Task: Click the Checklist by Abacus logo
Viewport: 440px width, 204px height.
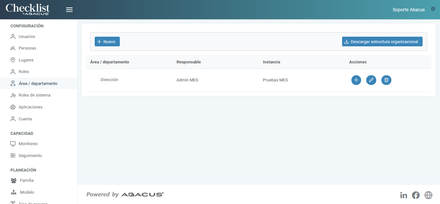Action: click(x=27, y=9)
